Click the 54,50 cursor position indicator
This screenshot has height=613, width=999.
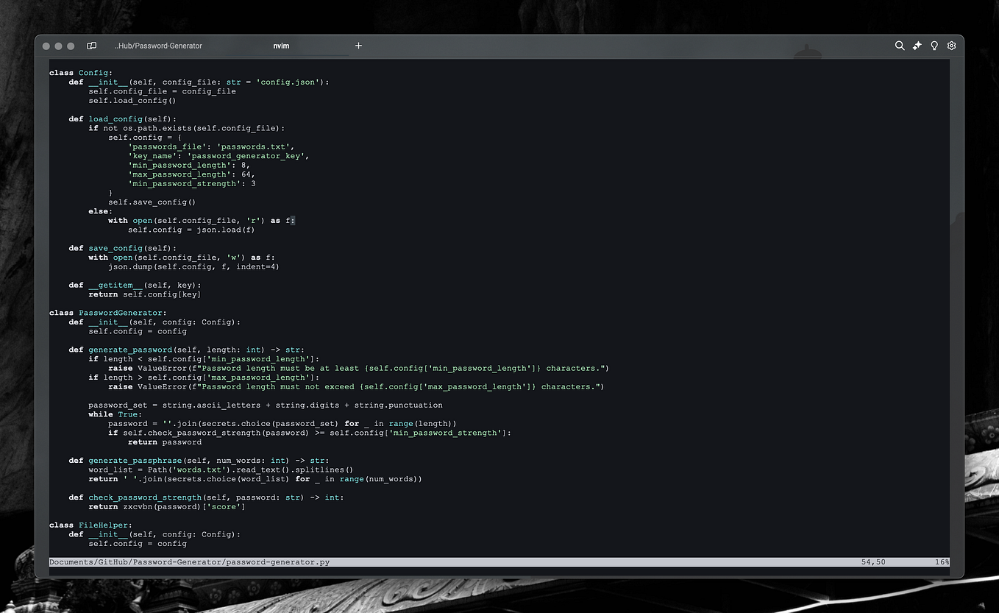872,561
